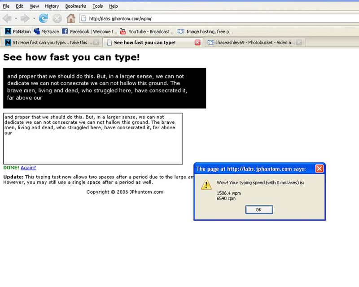Click the URL address field

(219, 18)
